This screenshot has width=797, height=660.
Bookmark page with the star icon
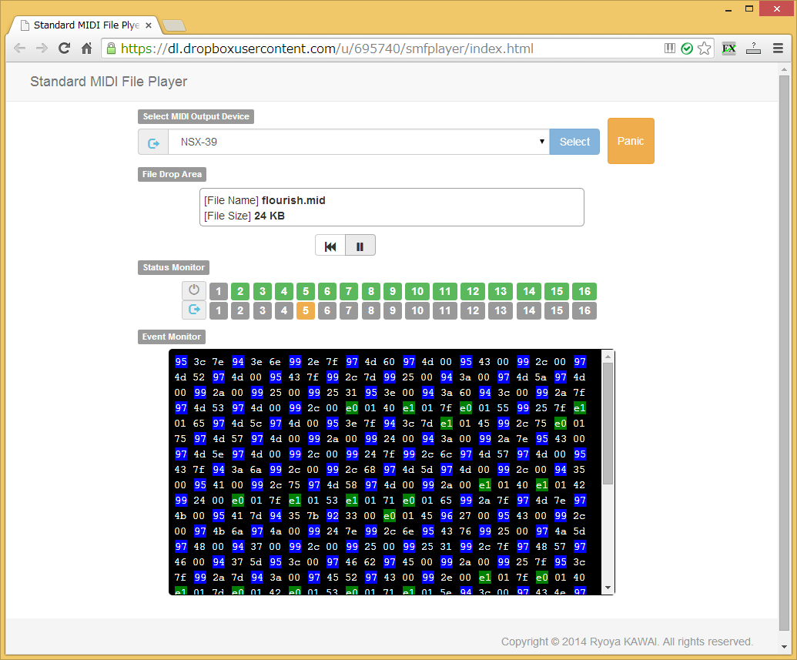(x=705, y=49)
